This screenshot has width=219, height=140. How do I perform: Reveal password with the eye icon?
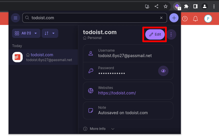tap(163, 71)
